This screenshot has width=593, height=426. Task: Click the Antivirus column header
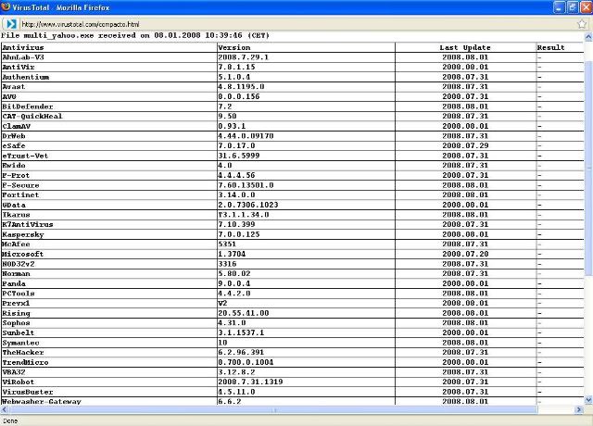tap(23, 47)
